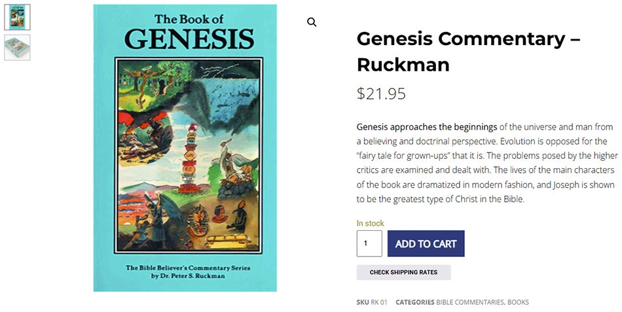Viewport: 622px width, 312px height.
Task: Click the Check Shipping Rates button
Action: 403,272
